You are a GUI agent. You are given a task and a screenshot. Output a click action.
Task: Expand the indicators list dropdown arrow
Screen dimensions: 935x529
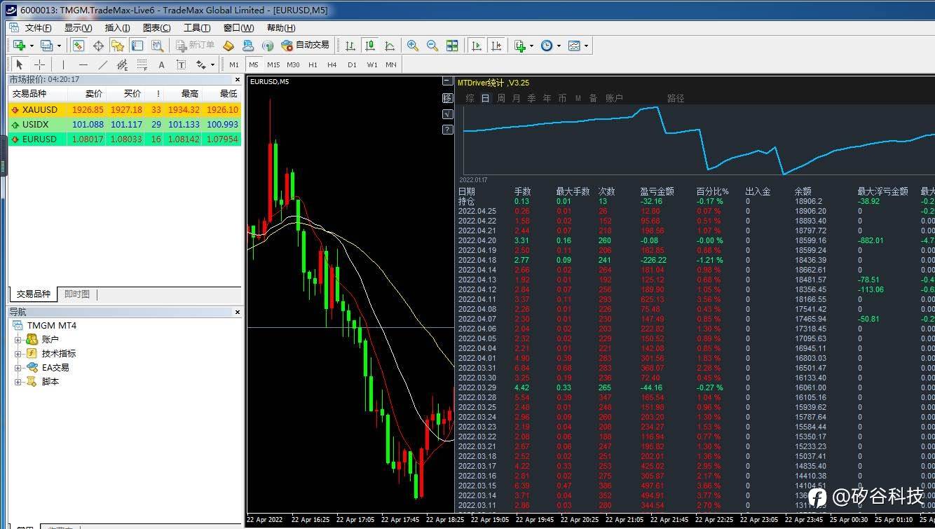point(532,46)
